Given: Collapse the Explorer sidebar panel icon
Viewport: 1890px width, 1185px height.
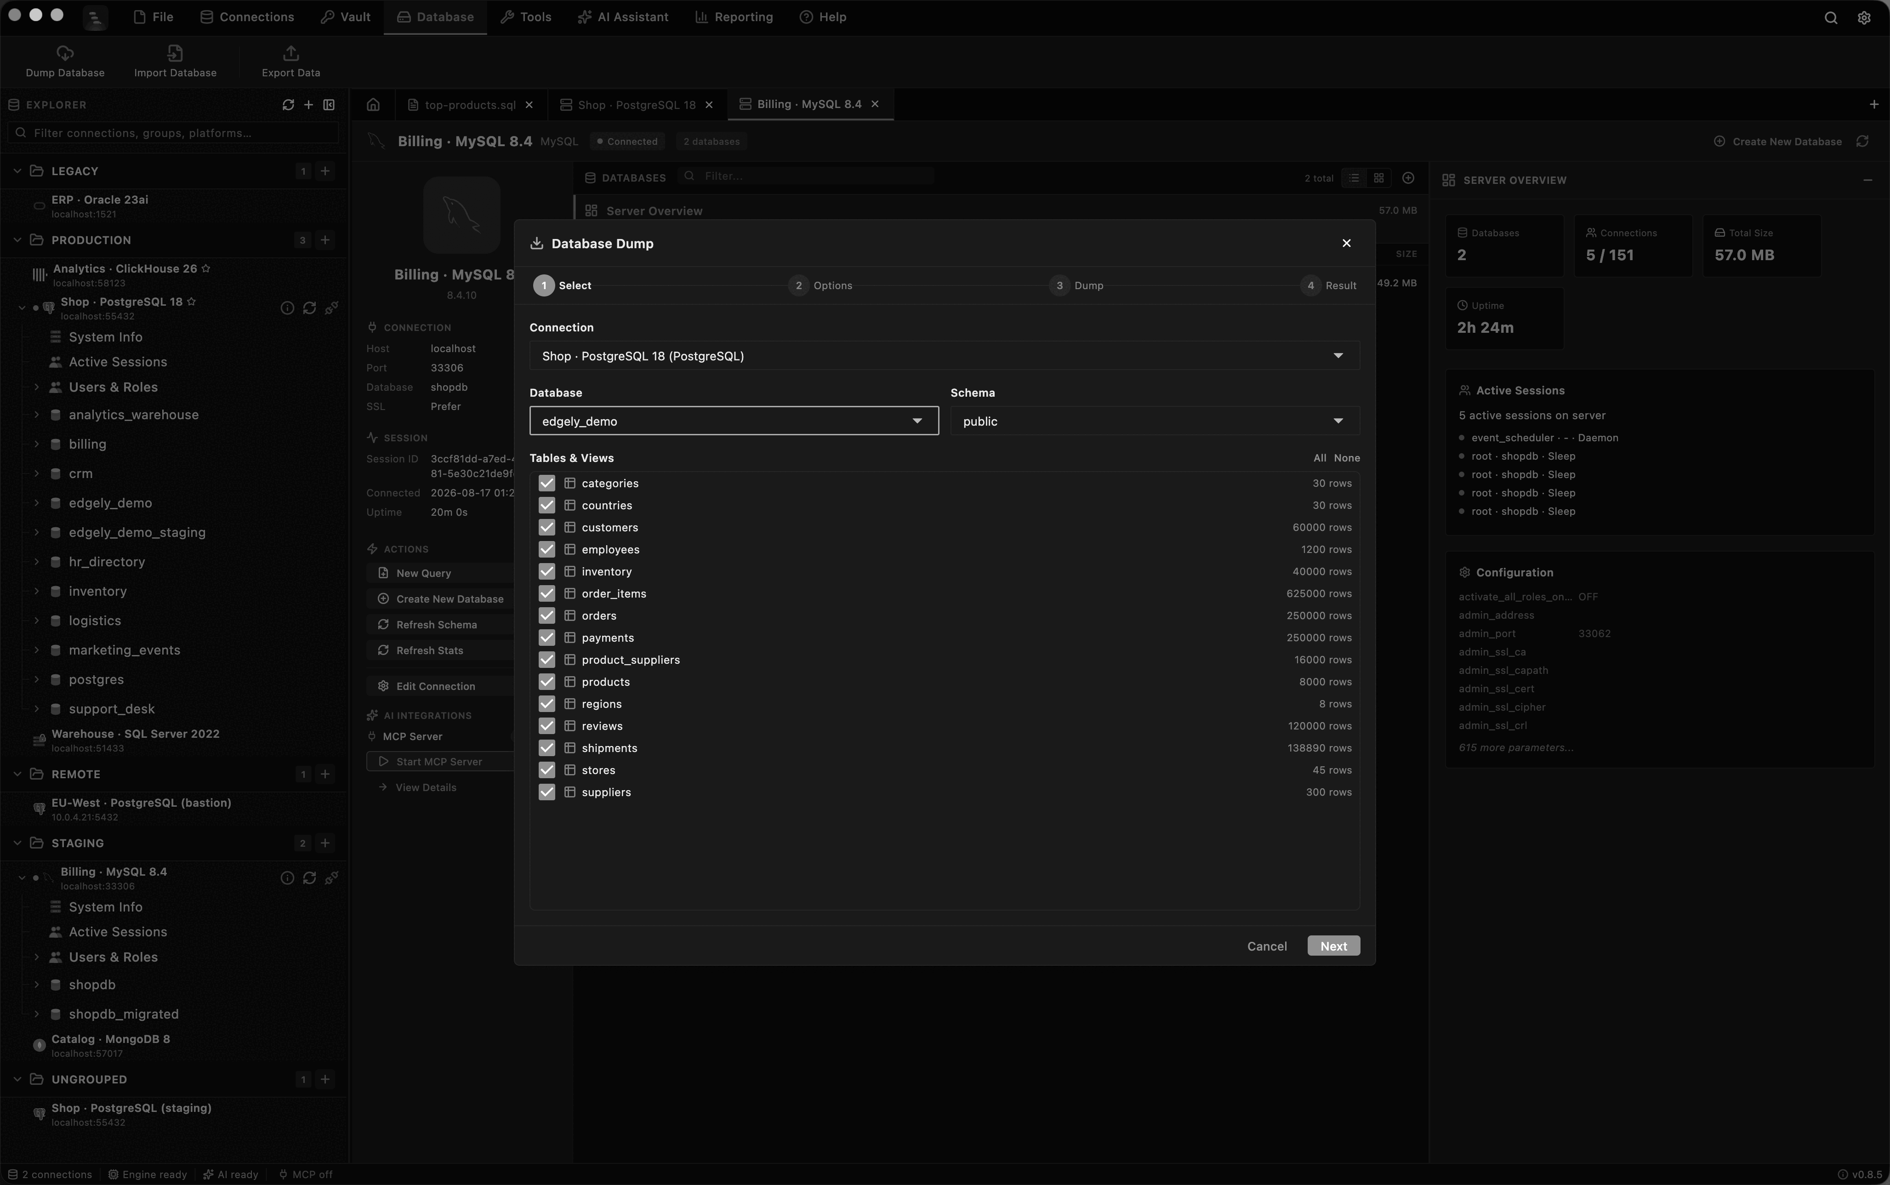Looking at the screenshot, I should 329,105.
